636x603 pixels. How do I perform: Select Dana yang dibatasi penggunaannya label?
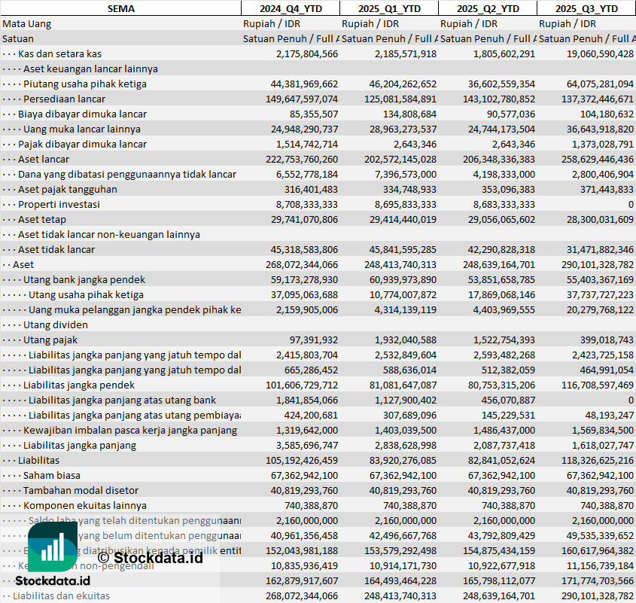click(127, 174)
